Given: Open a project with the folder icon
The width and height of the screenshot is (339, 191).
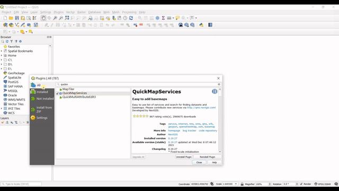Looking at the screenshot, I should click(x=11, y=18).
